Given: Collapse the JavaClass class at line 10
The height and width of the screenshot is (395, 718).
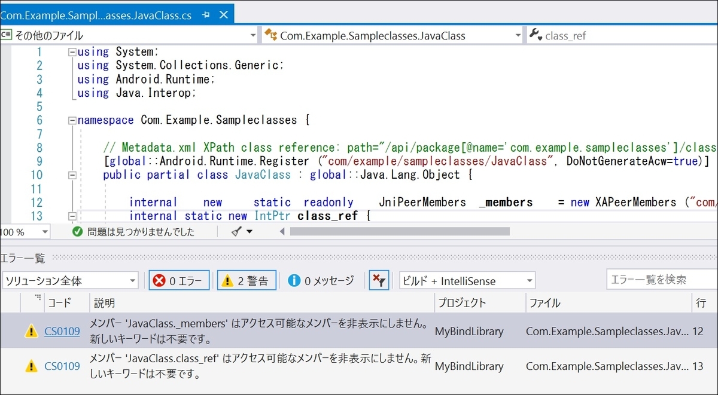Looking at the screenshot, I should click(72, 175).
